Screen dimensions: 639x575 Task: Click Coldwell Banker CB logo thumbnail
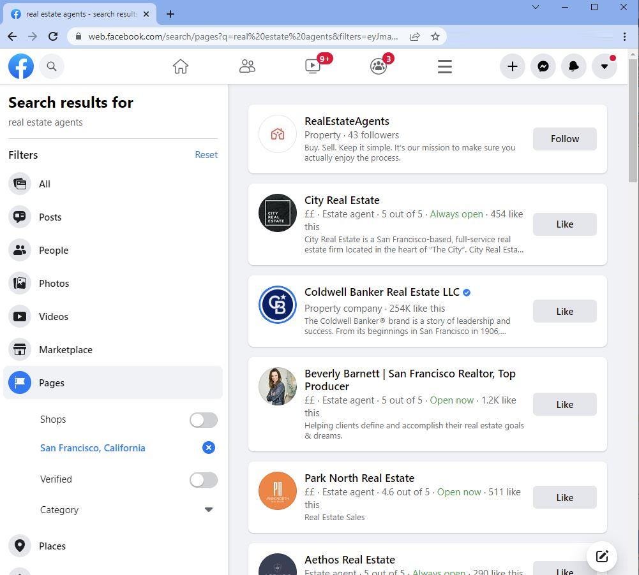click(278, 305)
